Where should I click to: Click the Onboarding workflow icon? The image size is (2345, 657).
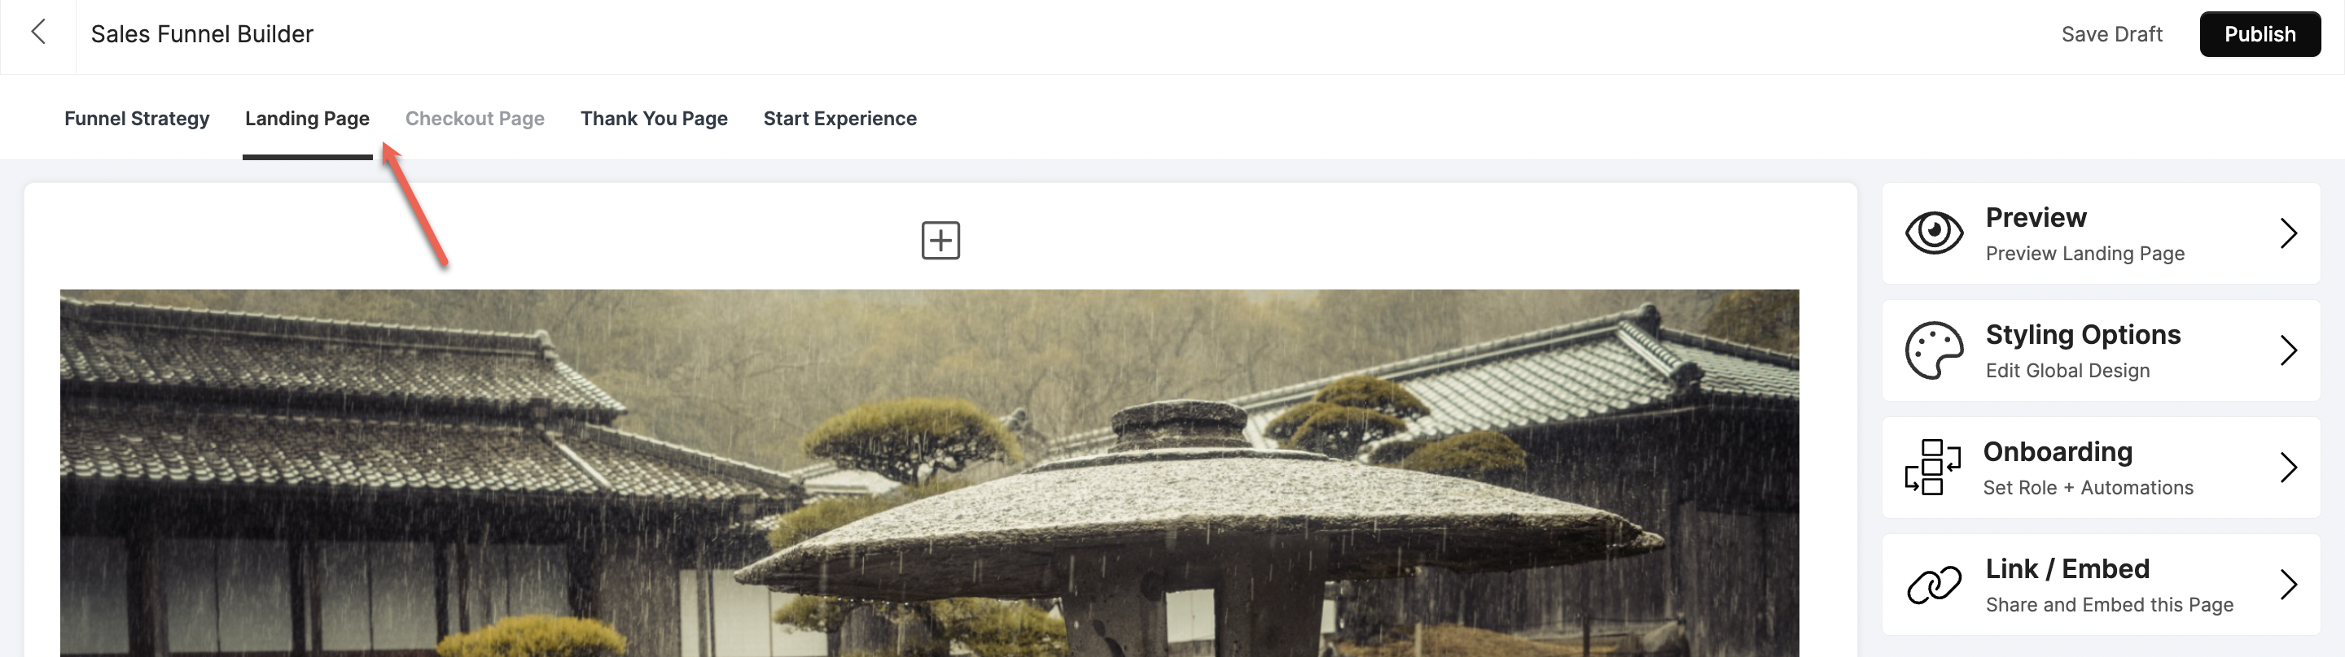(x=1933, y=467)
